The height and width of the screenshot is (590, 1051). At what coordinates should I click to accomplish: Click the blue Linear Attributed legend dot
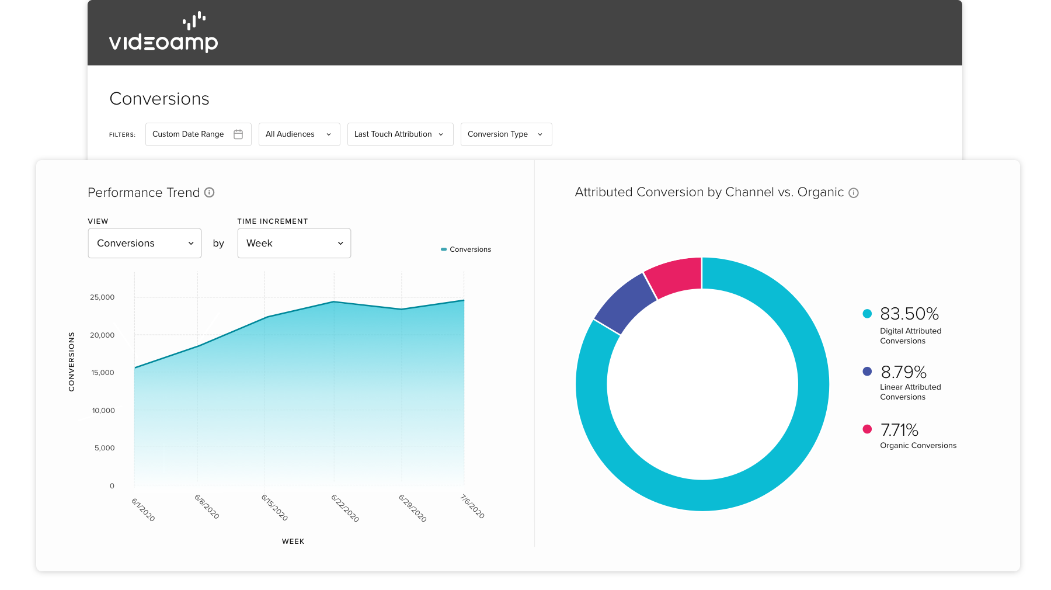pyautogui.click(x=867, y=371)
